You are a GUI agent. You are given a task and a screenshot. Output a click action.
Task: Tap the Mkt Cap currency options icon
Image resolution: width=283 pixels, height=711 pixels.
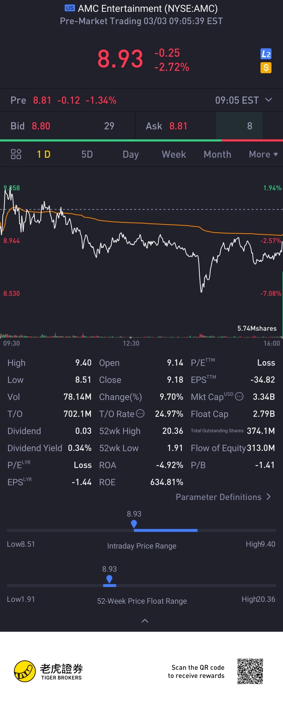click(x=239, y=397)
